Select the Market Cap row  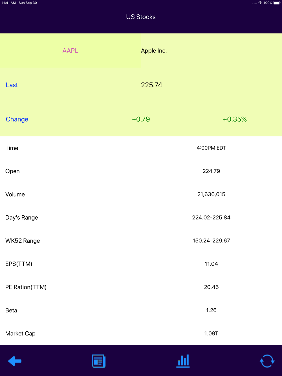pyautogui.click(x=141, y=333)
